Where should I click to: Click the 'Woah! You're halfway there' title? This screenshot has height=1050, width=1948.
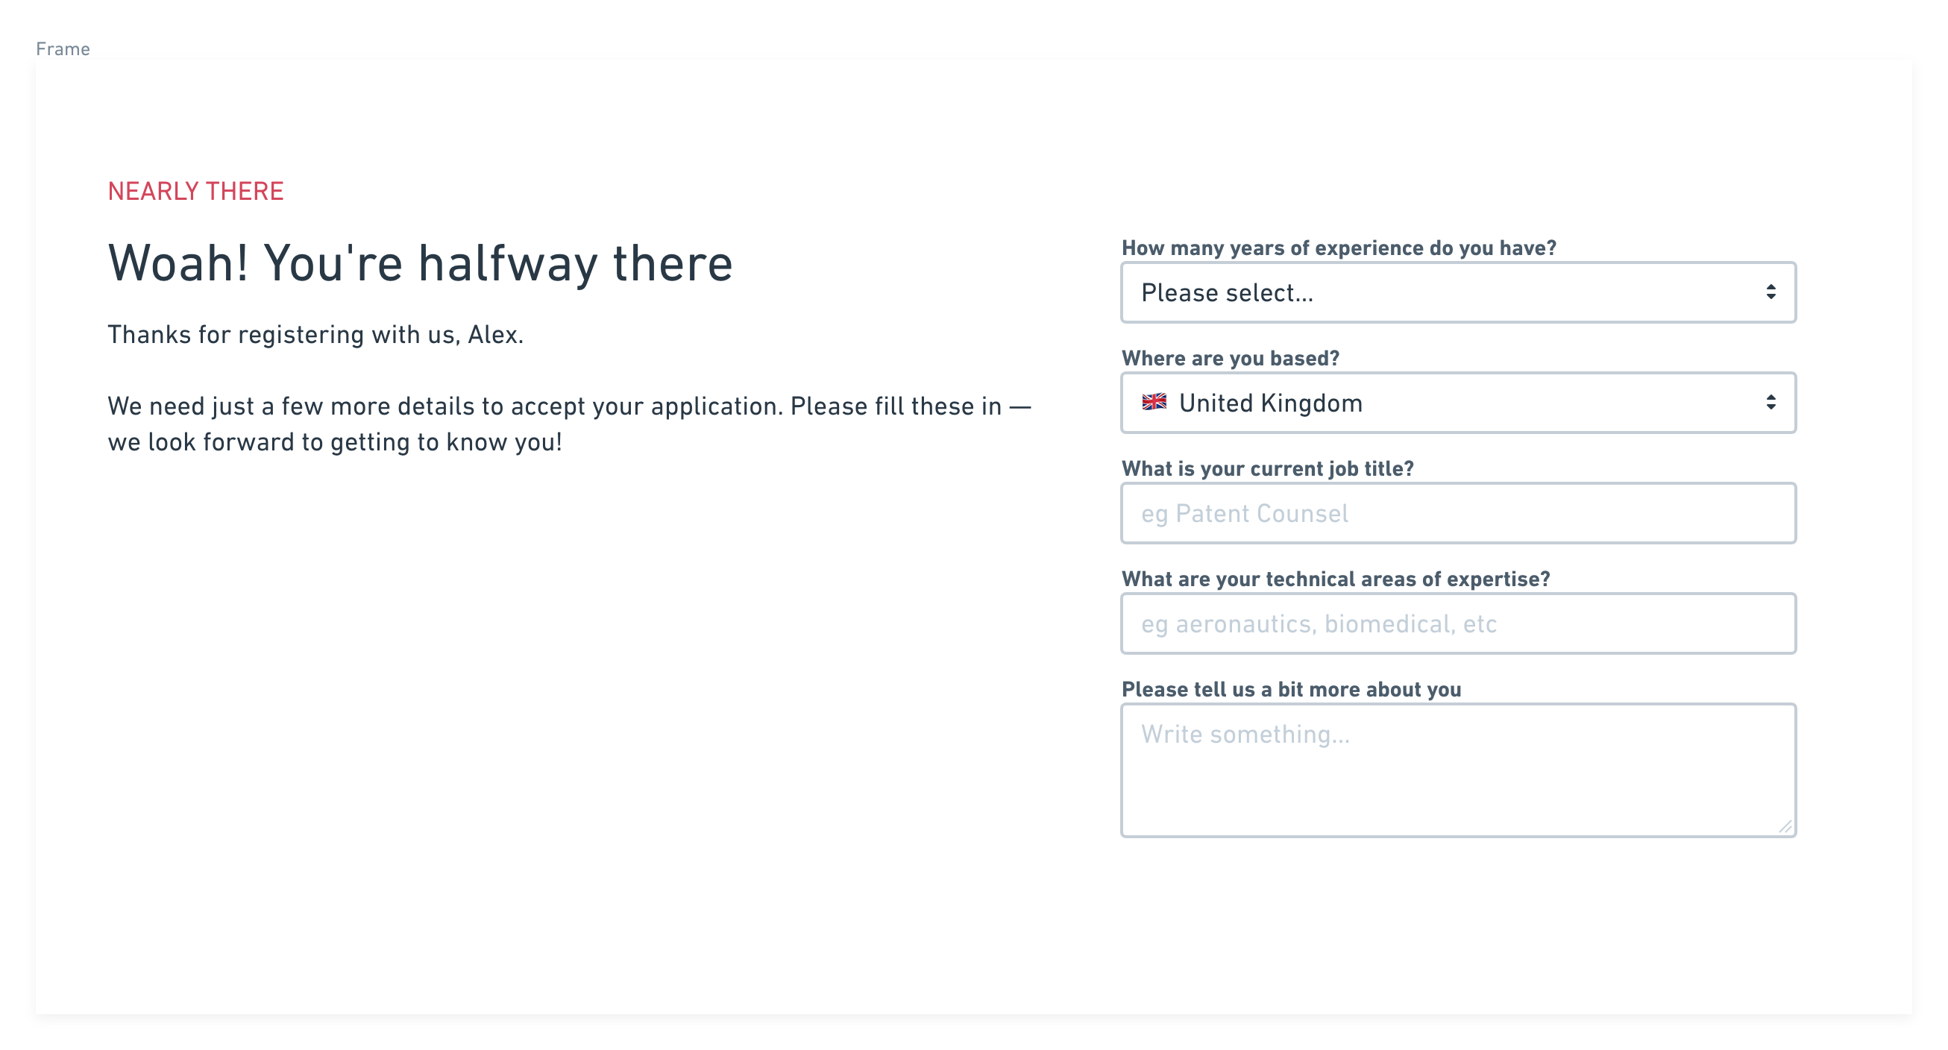click(x=421, y=263)
